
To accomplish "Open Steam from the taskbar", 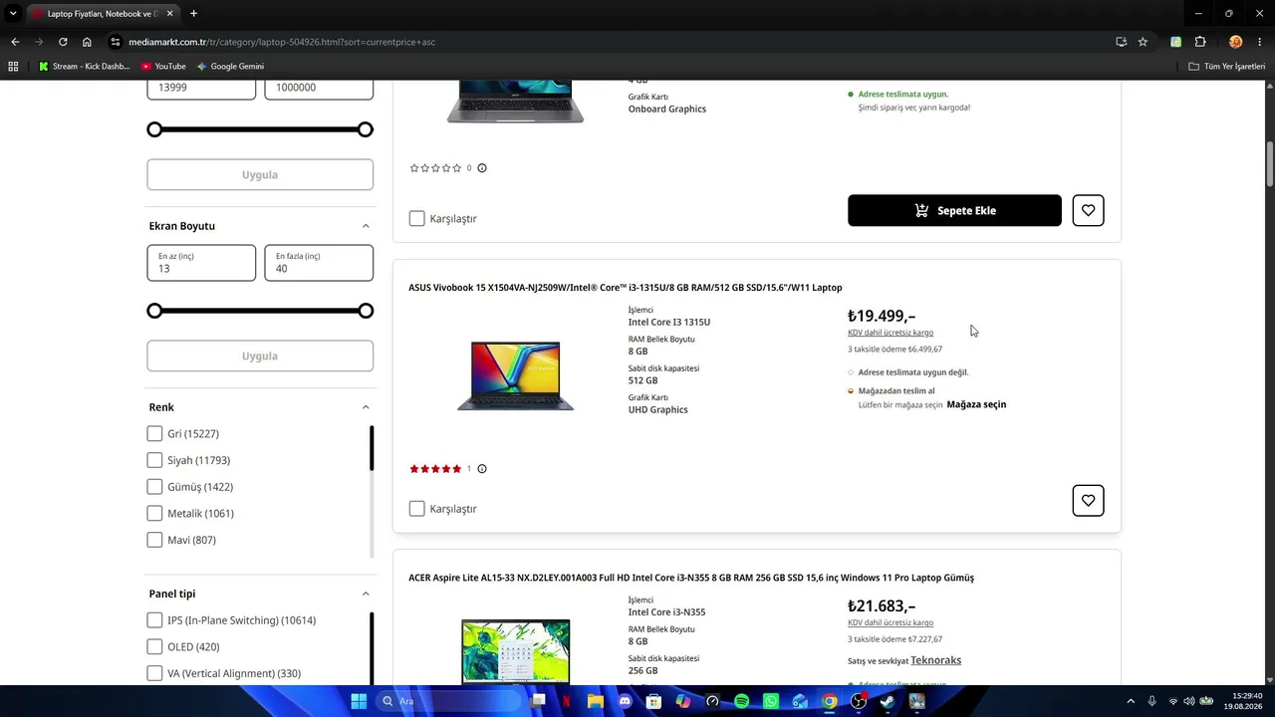I will point(888,701).
